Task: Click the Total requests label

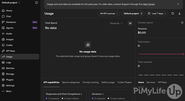Action: [x=145, y=62]
